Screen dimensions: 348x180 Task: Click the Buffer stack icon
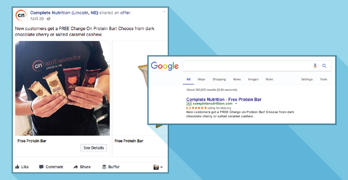104,167
